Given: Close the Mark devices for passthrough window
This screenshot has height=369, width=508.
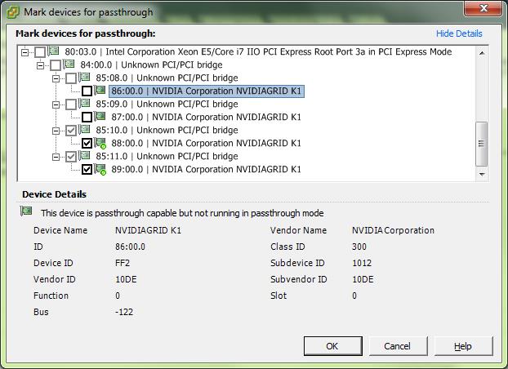Looking at the screenshot, I should click(483, 8).
